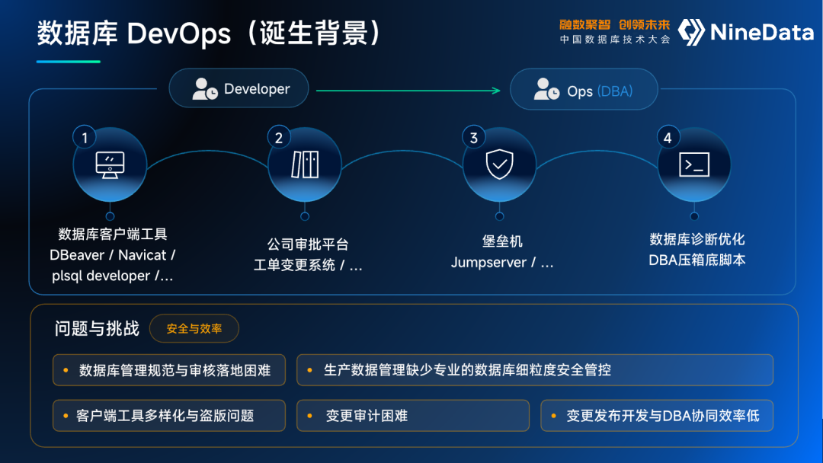Viewport: 823px width, 463px height.
Task: Select the 客户端工具多样化与盗版问题 item
Action: coord(169,416)
